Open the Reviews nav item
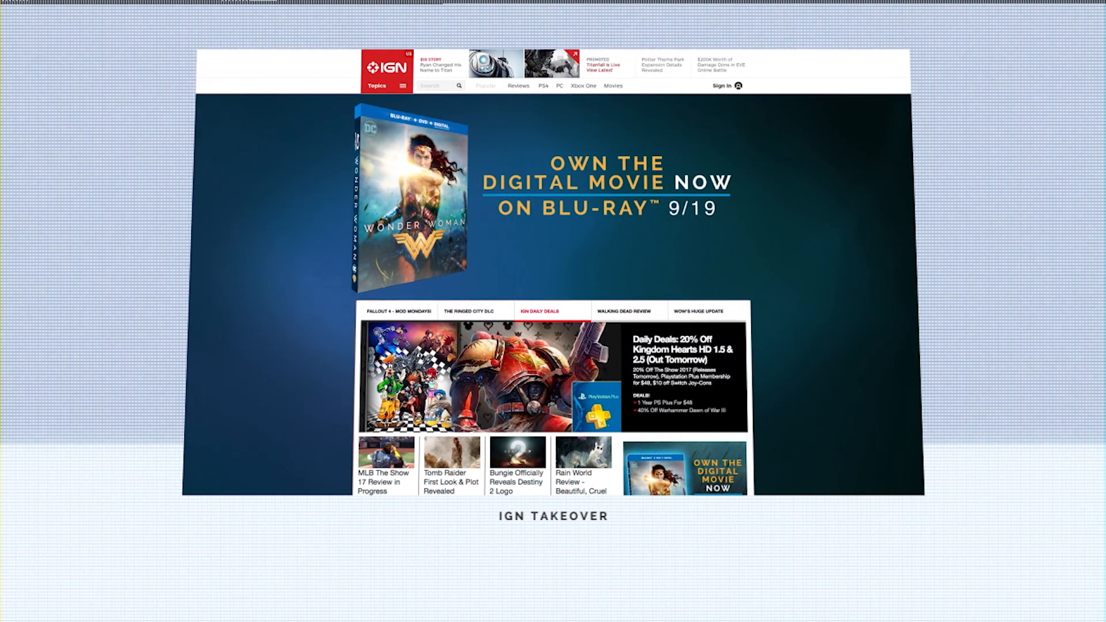1106x622 pixels. (x=518, y=86)
